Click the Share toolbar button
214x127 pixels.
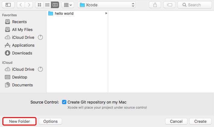(x=155, y=5)
